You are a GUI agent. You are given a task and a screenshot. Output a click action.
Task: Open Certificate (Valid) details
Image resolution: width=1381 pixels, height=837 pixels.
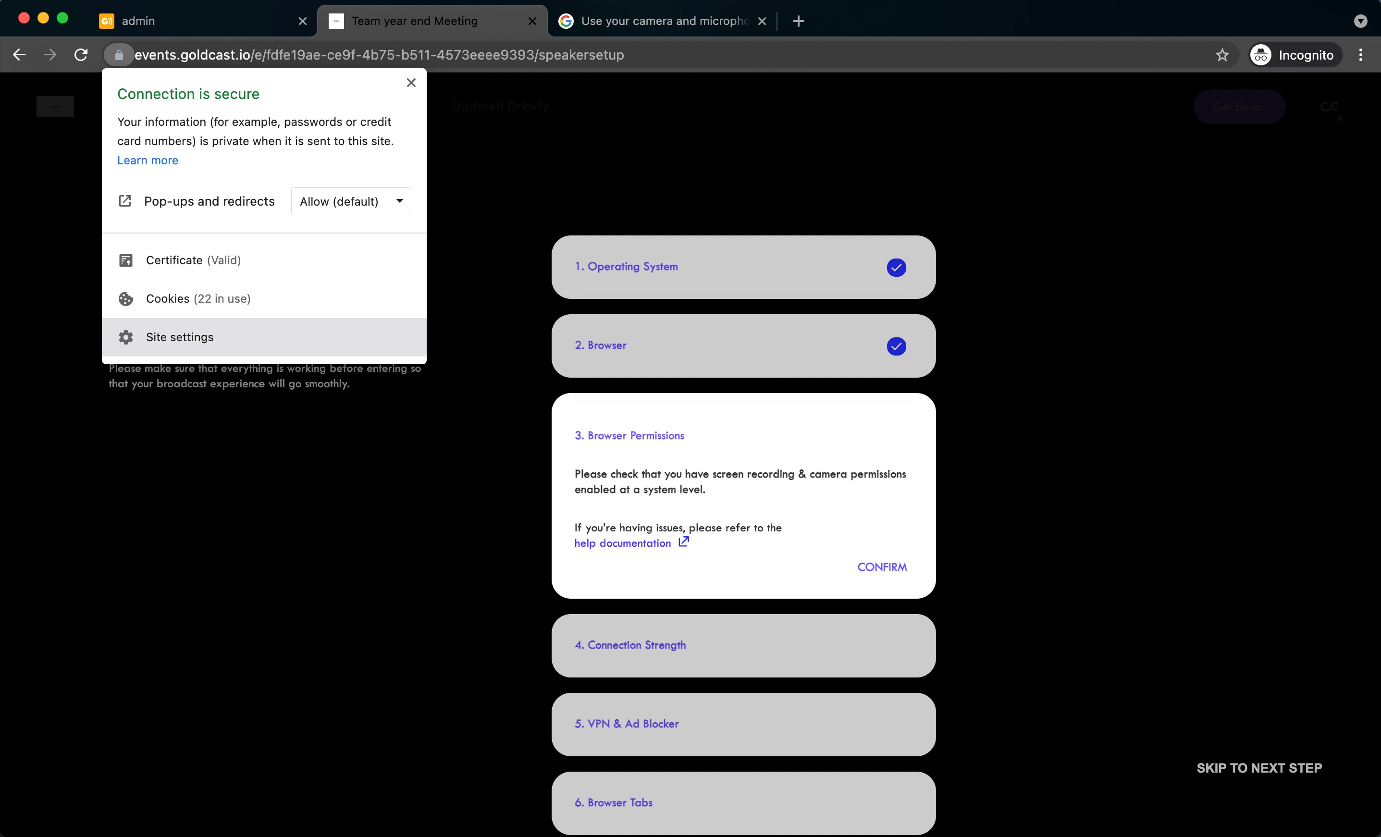(x=264, y=260)
